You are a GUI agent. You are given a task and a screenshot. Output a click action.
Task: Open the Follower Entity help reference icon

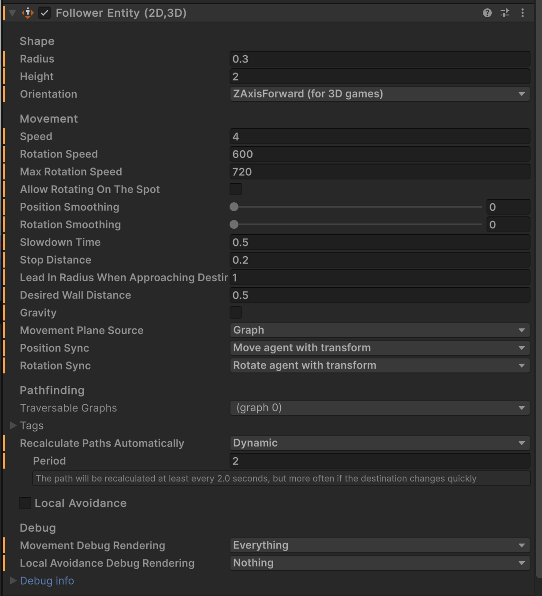tap(487, 13)
